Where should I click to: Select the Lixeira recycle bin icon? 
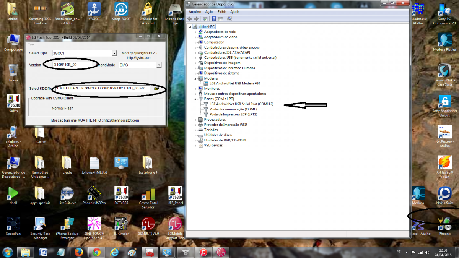click(13, 73)
